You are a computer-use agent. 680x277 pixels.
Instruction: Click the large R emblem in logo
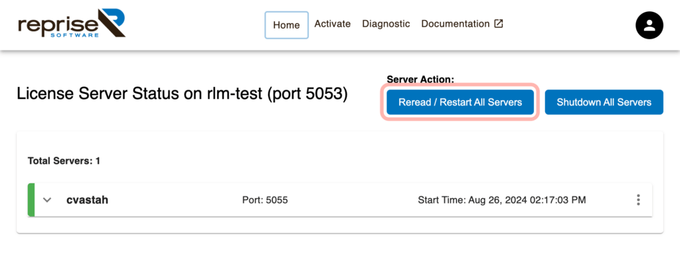pyautogui.click(x=110, y=23)
